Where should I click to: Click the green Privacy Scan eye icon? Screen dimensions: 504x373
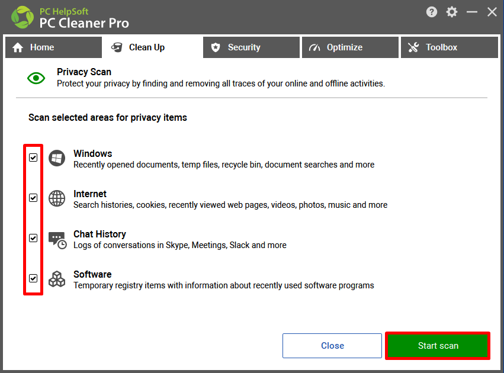(36, 78)
